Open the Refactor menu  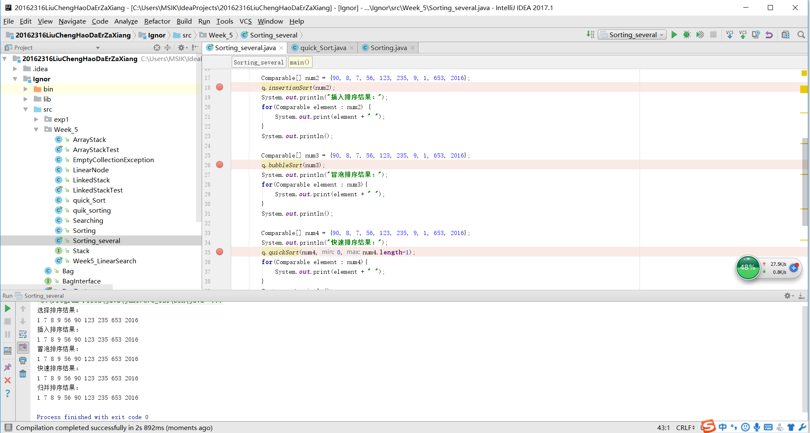(157, 21)
